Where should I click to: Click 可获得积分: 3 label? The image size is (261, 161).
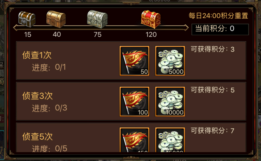coord(213,49)
